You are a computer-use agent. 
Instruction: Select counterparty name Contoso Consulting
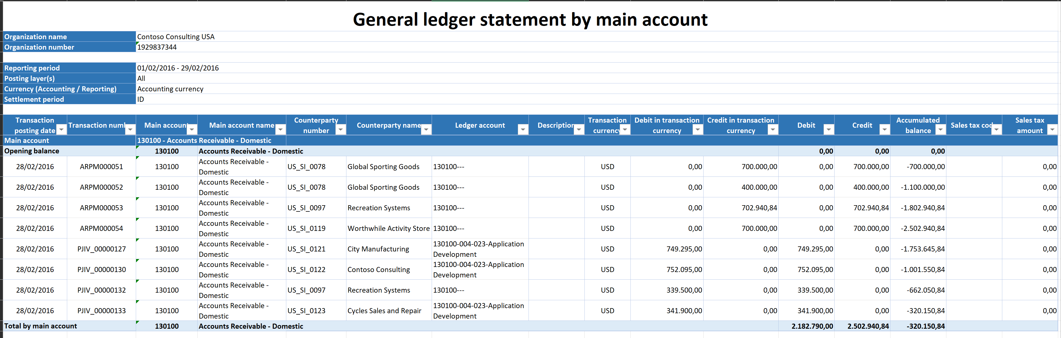[x=388, y=269]
